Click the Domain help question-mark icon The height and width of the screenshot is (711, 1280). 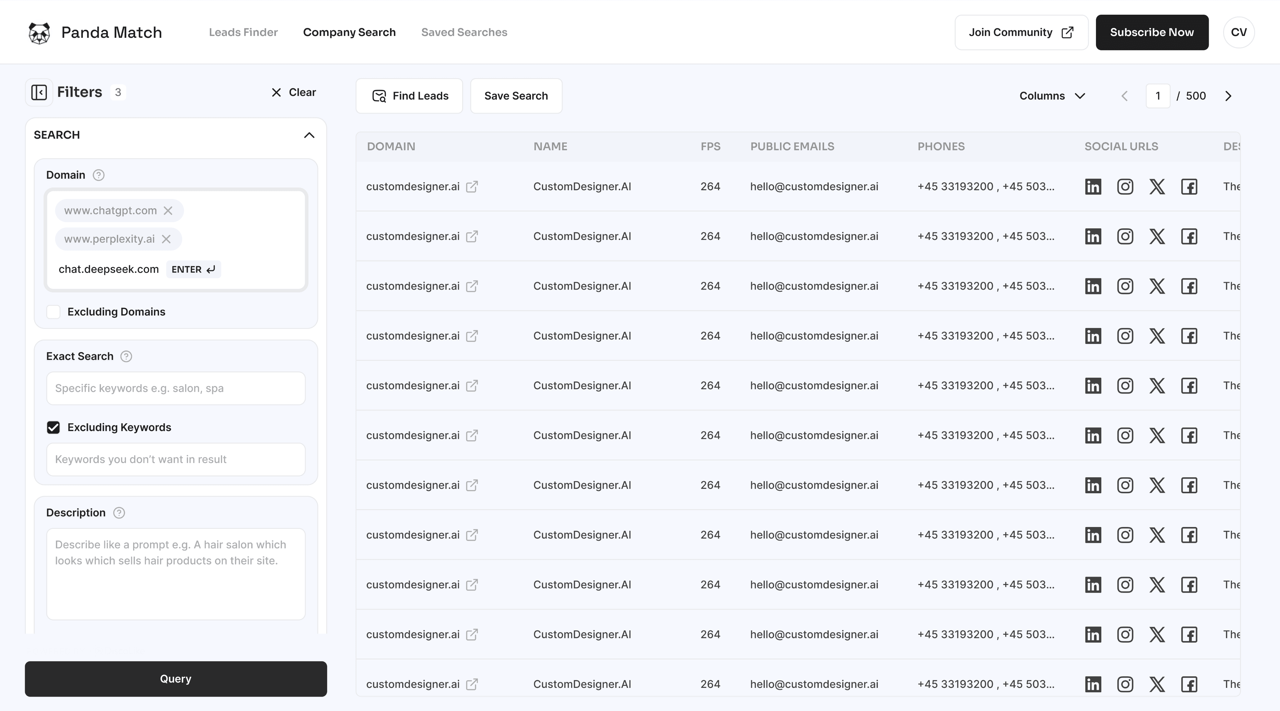[98, 175]
